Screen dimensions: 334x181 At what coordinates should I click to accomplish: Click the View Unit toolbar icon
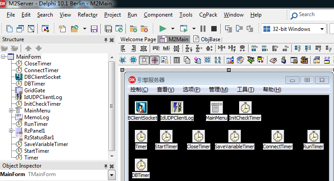(x=9, y=29)
